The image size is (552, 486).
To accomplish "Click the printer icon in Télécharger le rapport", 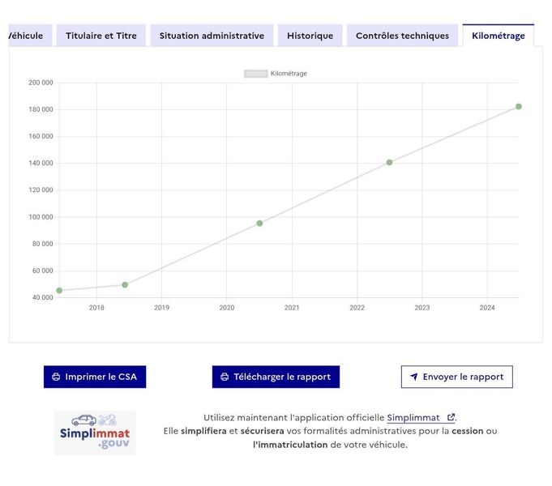I will point(225,377).
